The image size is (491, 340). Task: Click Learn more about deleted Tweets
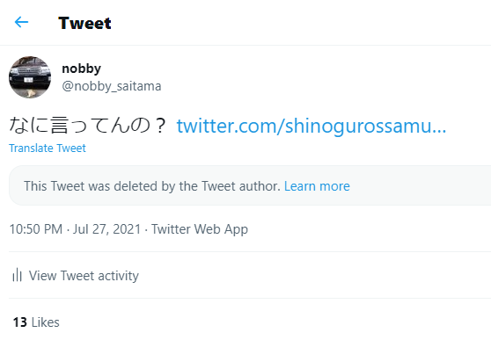point(317,186)
